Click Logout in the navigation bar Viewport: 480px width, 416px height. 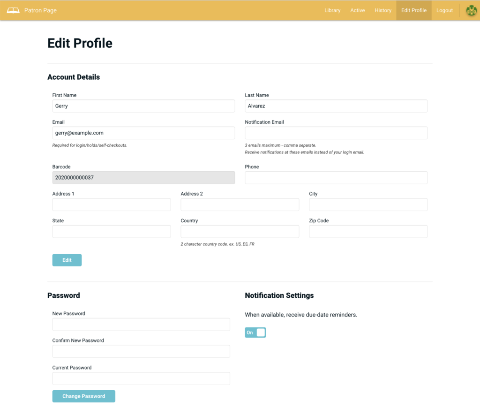point(444,10)
